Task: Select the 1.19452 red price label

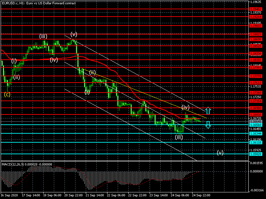Action: 256,9
